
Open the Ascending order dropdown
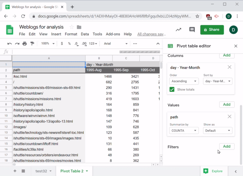point(184,81)
